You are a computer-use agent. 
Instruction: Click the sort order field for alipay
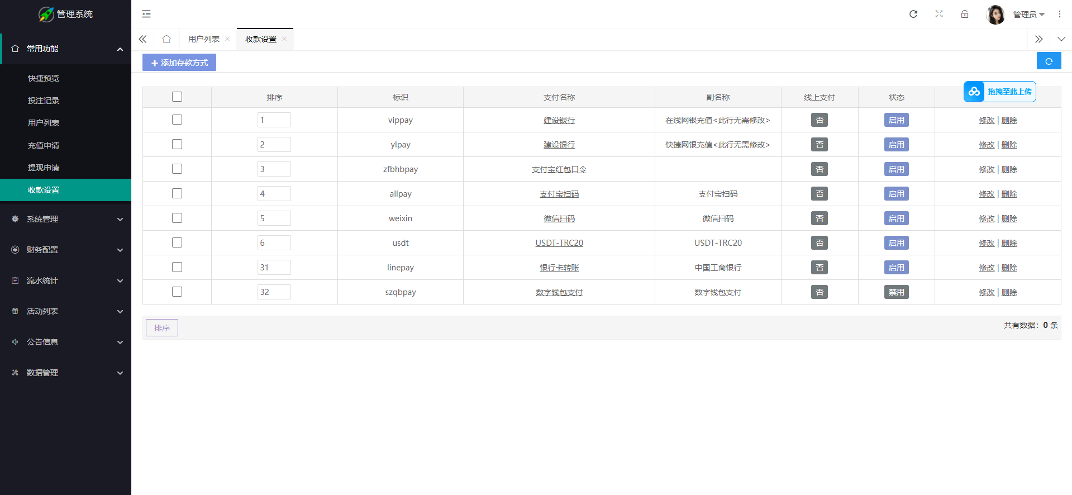(274, 194)
